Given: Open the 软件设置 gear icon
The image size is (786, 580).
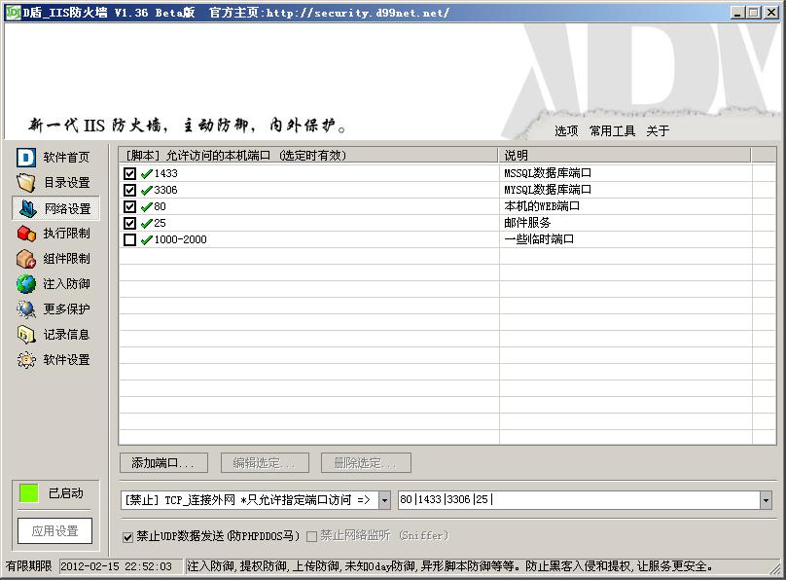Looking at the screenshot, I should [x=26, y=360].
